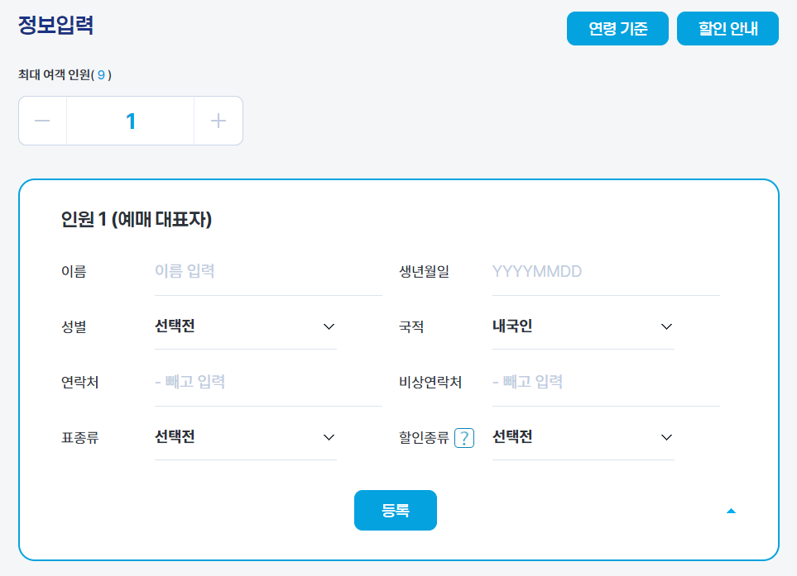Click chevron arrow next to 내국인
This screenshot has width=797, height=576.
click(666, 326)
